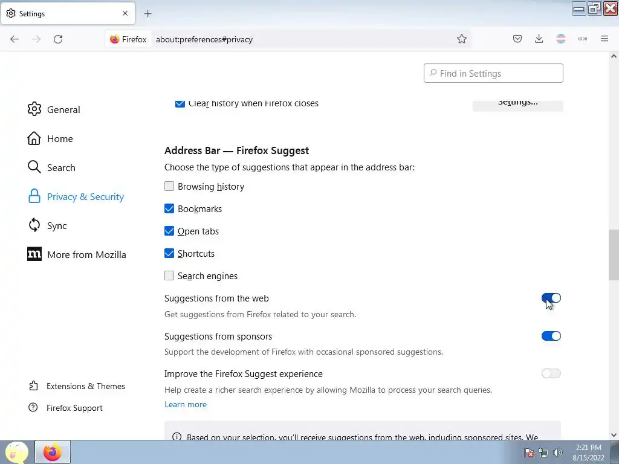619x464 pixels.
Task: Reload the current page
Action: tap(58, 39)
